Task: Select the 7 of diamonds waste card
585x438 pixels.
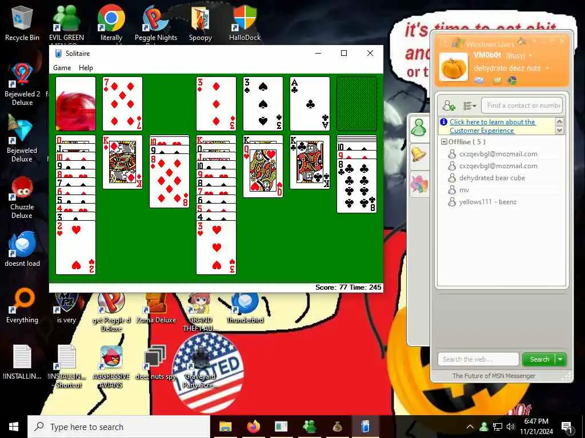Action: click(x=122, y=104)
